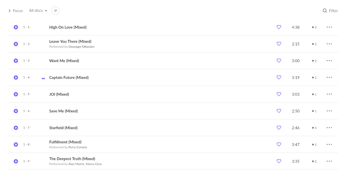
Task: Open the search Filter tool
Action: click(x=330, y=11)
